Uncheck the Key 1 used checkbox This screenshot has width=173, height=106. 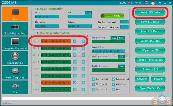75,41
